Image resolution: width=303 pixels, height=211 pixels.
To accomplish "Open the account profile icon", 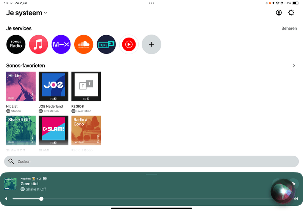I will (x=279, y=13).
